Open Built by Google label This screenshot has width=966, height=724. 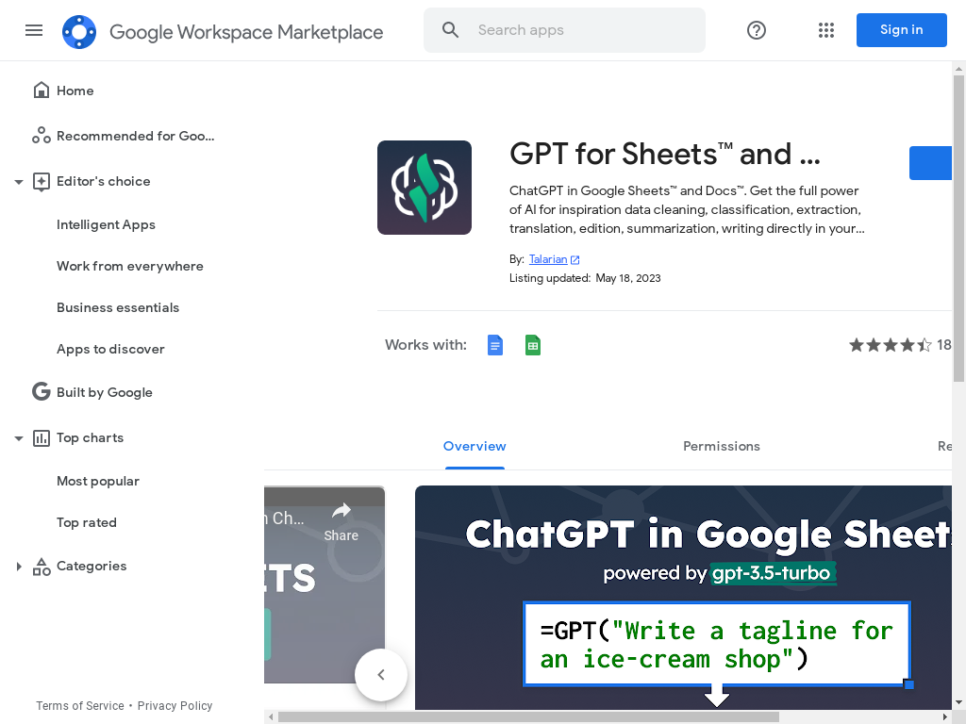pos(104,392)
